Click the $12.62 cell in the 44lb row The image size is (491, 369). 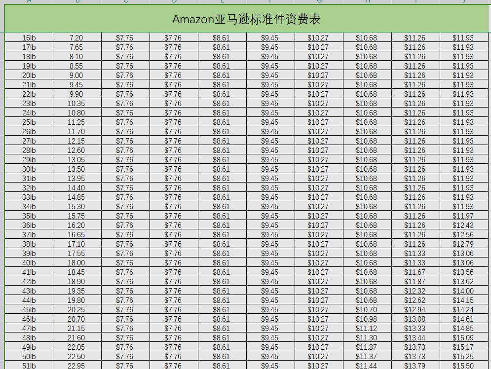click(x=415, y=301)
